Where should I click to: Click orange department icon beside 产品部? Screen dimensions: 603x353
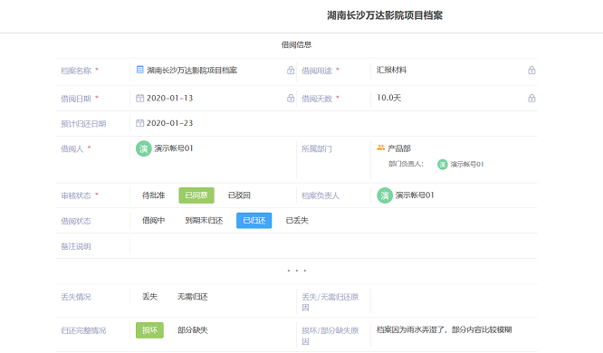tap(380, 148)
